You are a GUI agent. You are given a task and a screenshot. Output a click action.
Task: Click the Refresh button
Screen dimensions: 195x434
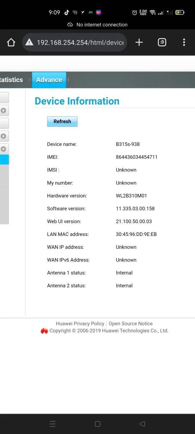(x=62, y=121)
